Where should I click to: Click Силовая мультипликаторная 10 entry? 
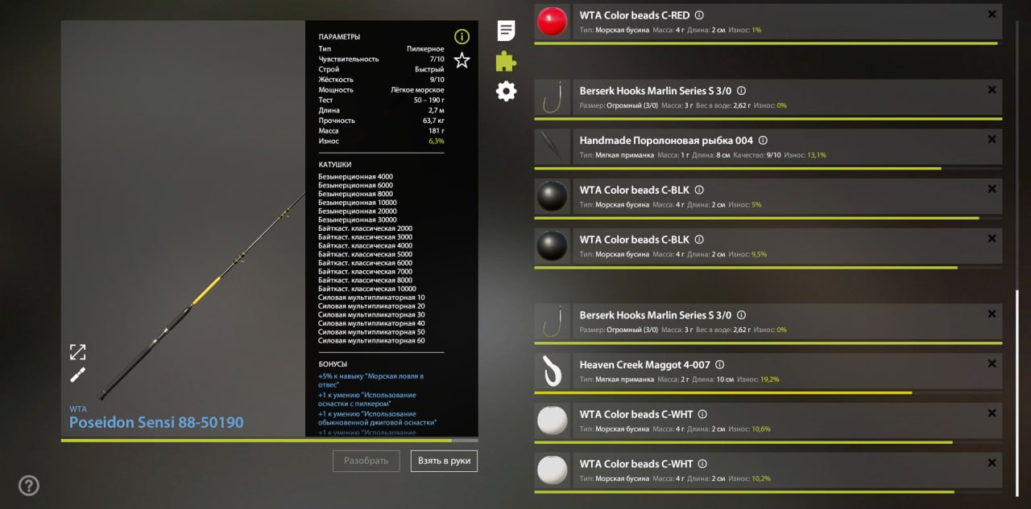371,298
